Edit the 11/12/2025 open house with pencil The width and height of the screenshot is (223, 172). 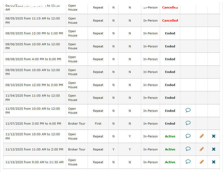[202, 136]
